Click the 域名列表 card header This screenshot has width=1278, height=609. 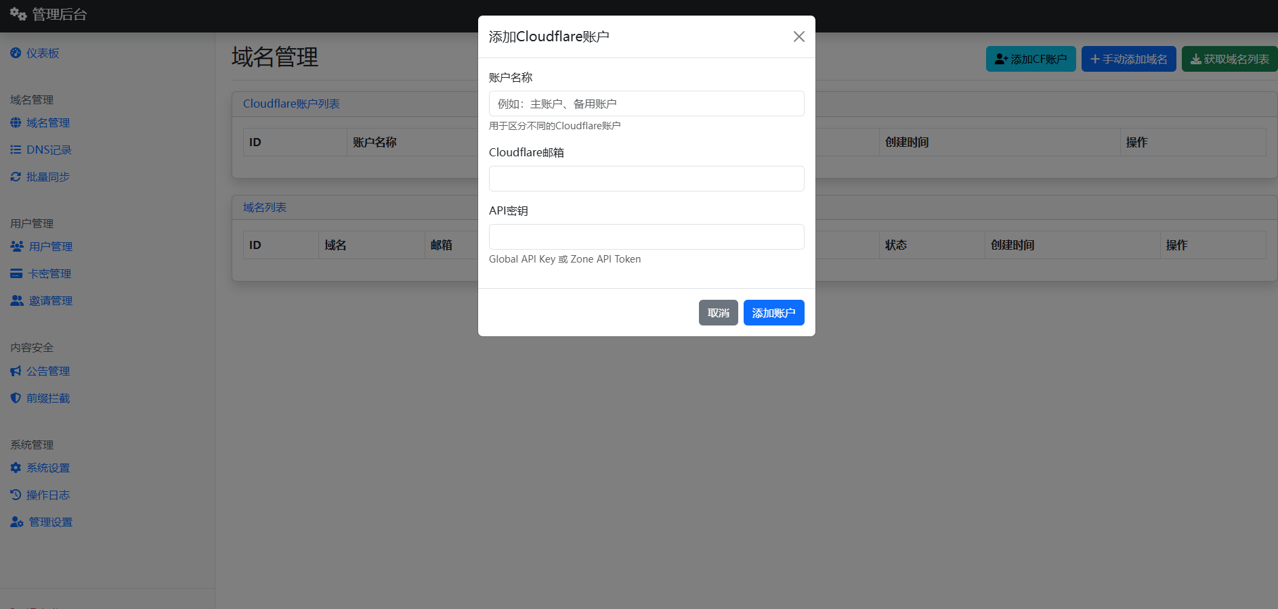coord(265,207)
